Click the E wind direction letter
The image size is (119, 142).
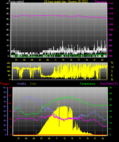pos(112,75)
